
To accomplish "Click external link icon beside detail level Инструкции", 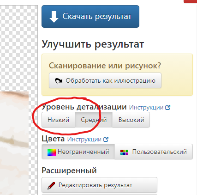I will click(x=167, y=108).
